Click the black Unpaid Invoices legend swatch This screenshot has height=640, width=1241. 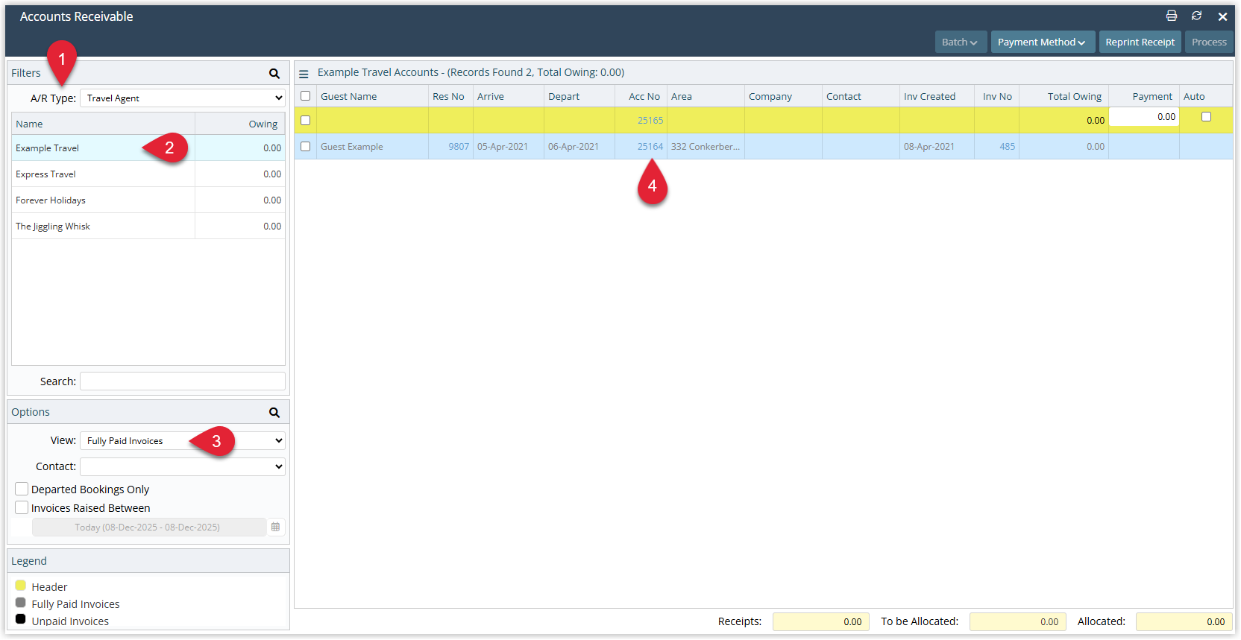pos(21,619)
